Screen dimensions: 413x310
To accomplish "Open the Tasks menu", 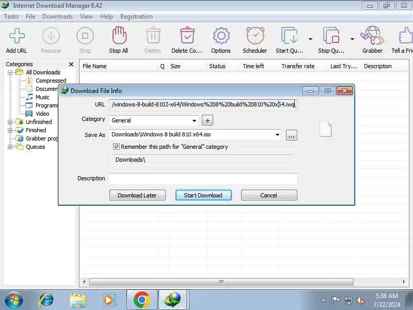I will point(11,17).
